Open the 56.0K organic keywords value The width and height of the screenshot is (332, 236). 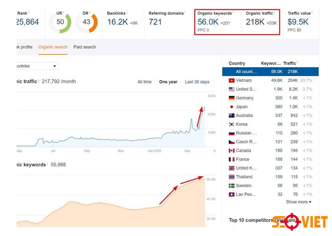click(x=208, y=22)
